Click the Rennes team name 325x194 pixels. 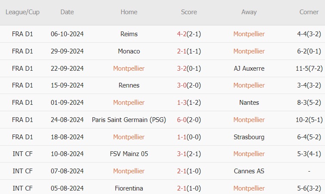[x=129, y=85]
